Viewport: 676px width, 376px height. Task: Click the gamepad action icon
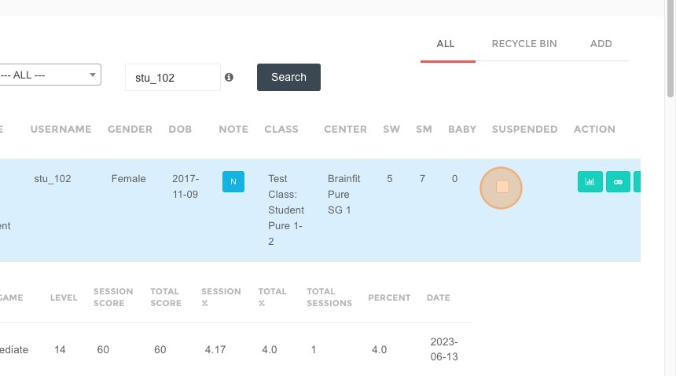[x=618, y=182]
